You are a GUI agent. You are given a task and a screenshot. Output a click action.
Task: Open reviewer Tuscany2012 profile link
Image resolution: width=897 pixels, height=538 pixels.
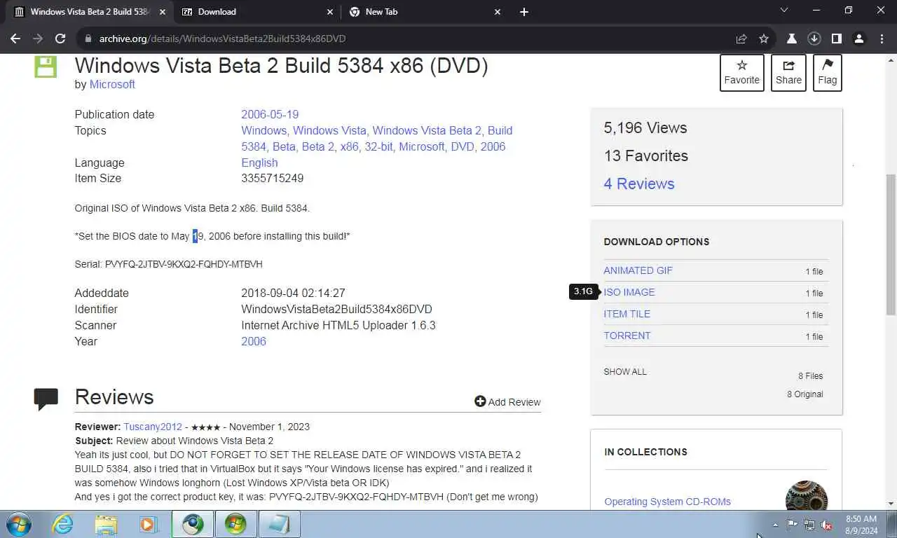(x=153, y=427)
